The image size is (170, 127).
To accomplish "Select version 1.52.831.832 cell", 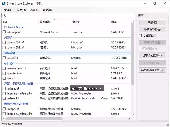I will tap(119, 109).
